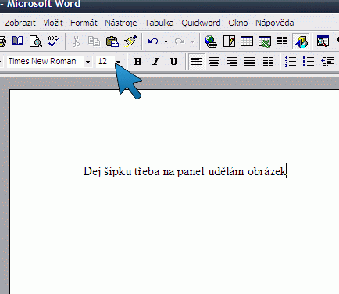Image resolution: width=339 pixels, height=294 pixels.
Task: Enable numbered list formatting
Action: click(291, 62)
